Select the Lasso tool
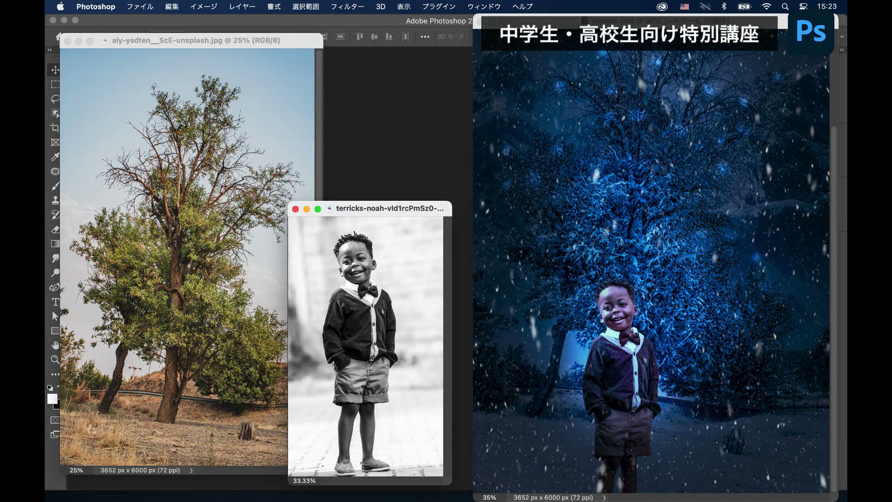 [x=55, y=99]
